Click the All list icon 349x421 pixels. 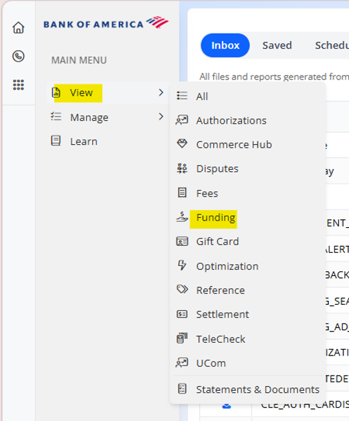(x=182, y=96)
